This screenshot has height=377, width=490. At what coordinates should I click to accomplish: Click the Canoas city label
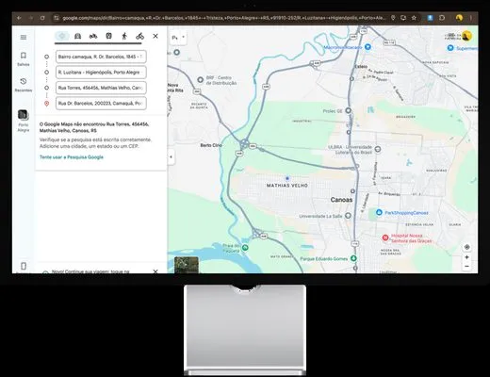(x=341, y=200)
